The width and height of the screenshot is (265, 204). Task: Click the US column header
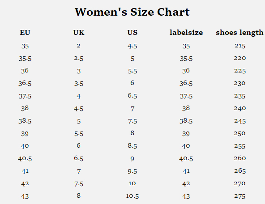coord(132,32)
